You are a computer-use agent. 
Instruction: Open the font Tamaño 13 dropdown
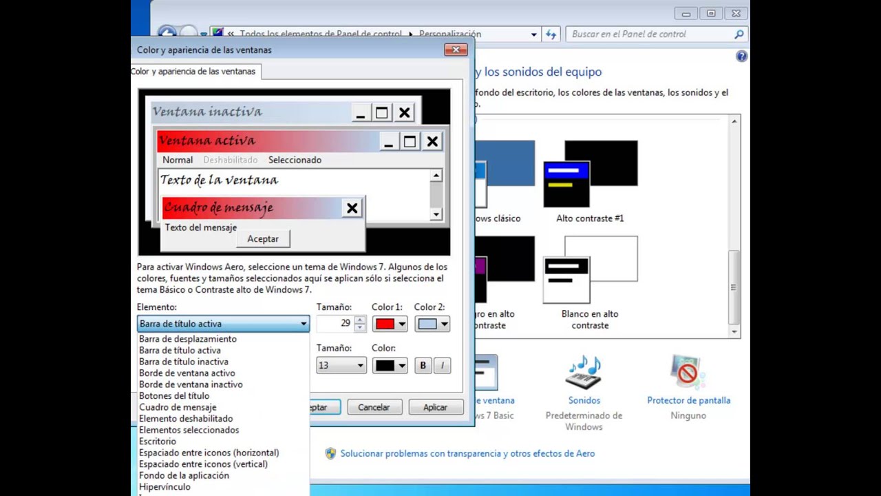[341, 366]
